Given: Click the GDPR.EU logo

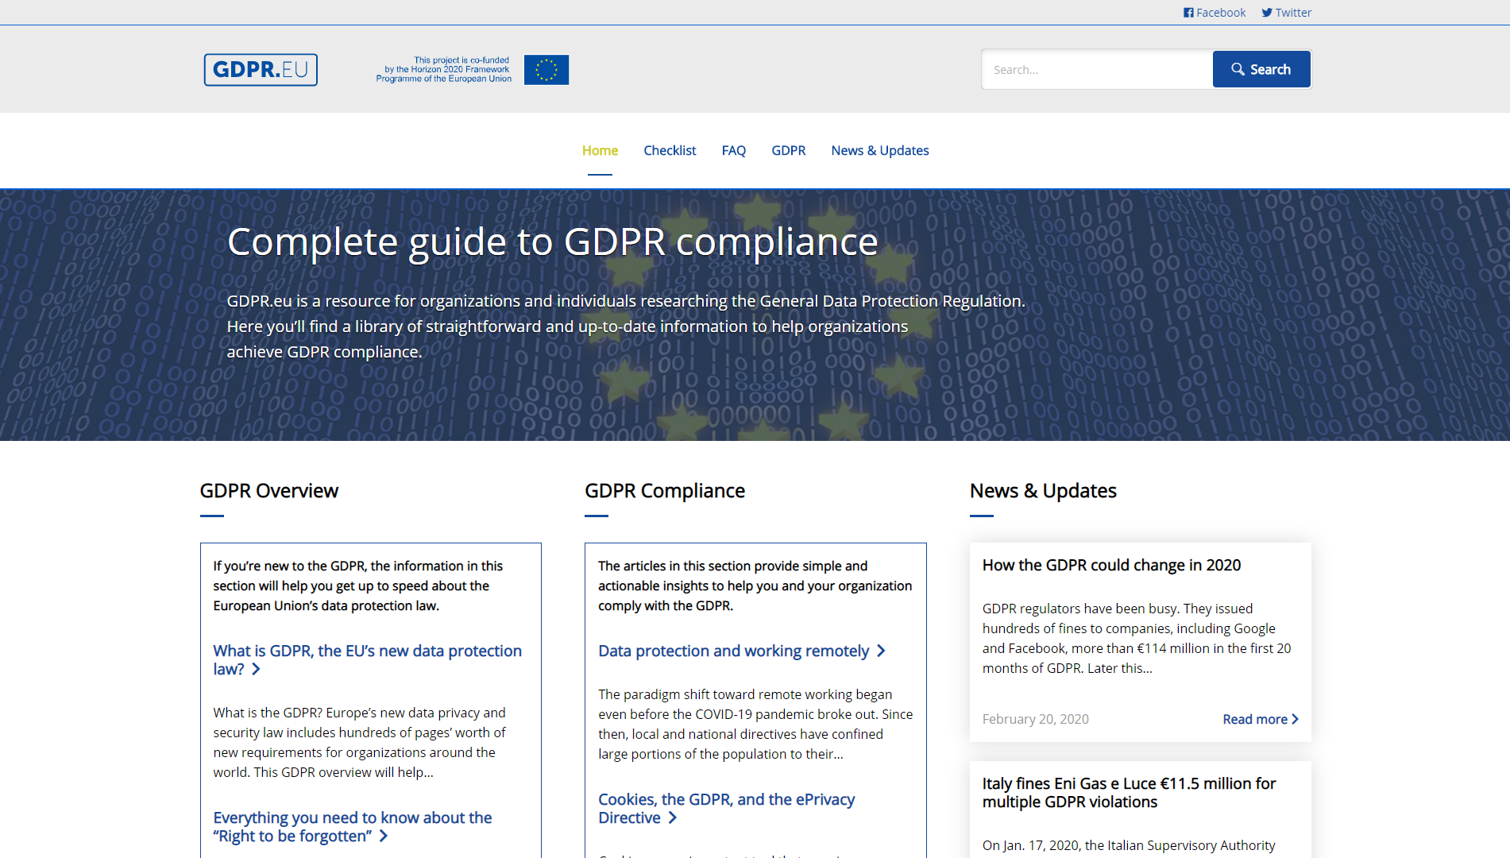Looking at the screenshot, I should (261, 70).
